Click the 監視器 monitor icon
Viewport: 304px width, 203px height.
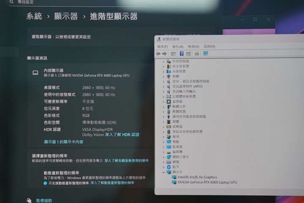click(x=168, y=147)
